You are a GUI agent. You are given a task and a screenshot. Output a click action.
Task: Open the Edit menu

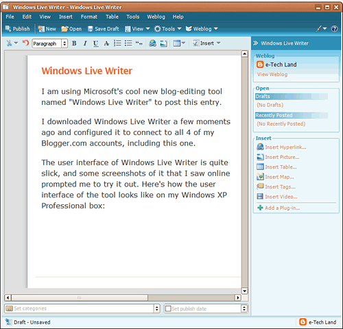(x=27, y=16)
